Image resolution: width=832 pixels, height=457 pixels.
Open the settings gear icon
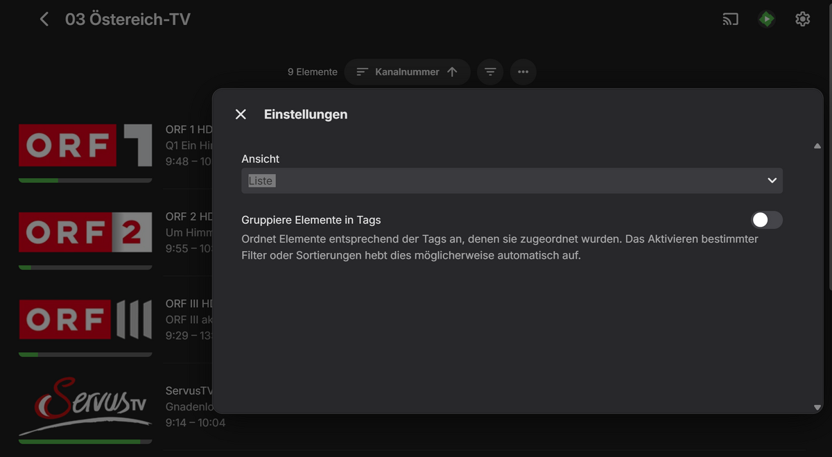coord(802,19)
